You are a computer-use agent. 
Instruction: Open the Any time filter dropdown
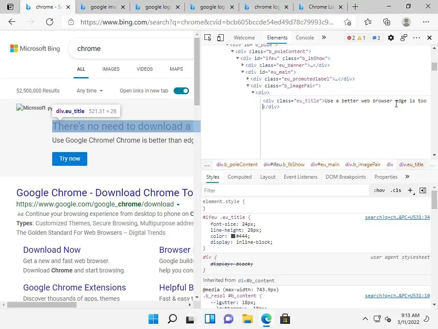click(90, 91)
